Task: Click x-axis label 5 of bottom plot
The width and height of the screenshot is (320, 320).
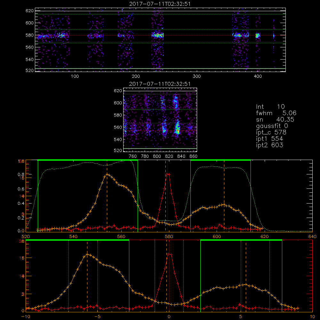Action: click(241, 316)
